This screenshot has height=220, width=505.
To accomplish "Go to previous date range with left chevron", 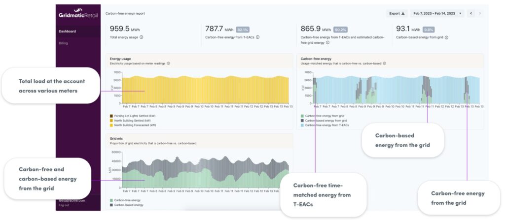I will coord(471,13).
